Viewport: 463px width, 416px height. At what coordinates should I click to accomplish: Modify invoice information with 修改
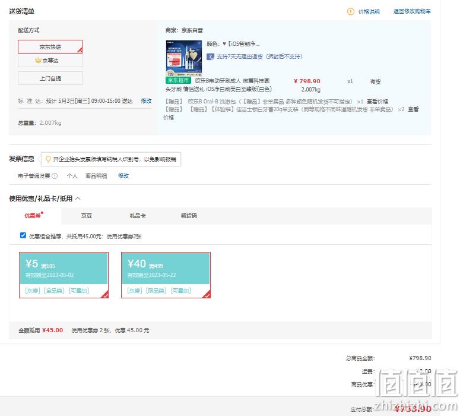(123, 176)
